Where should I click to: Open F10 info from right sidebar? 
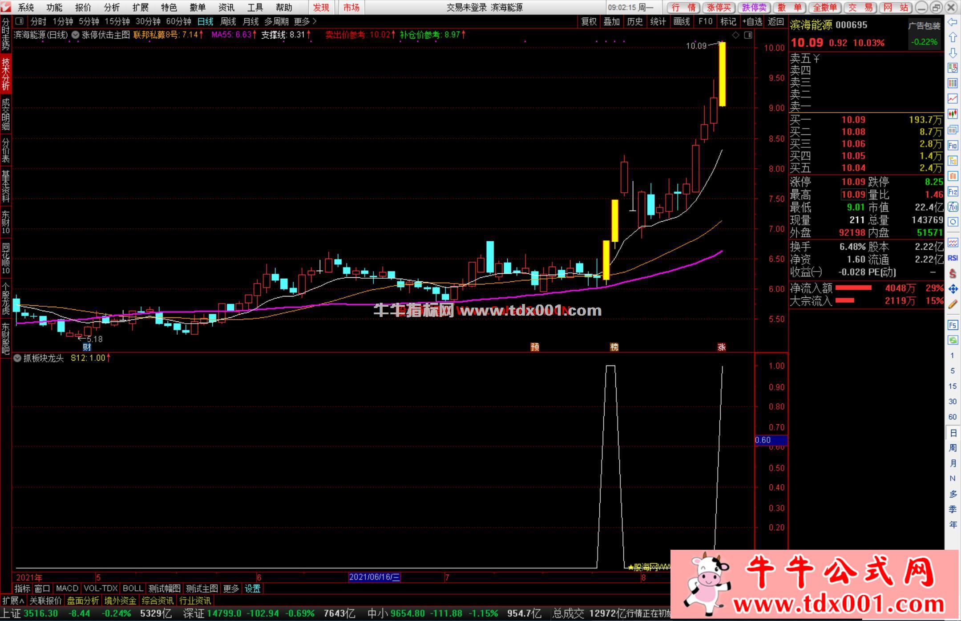click(x=953, y=145)
